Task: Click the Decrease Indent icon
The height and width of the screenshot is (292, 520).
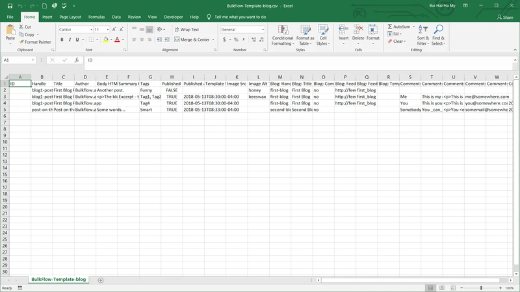Action: pos(159,40)
